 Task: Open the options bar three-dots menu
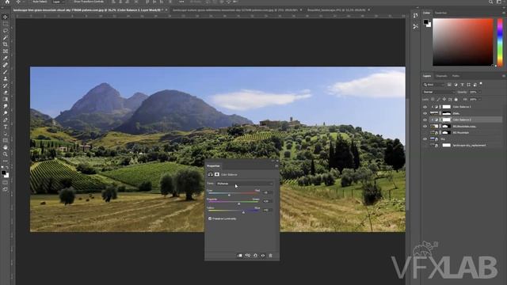181,2
